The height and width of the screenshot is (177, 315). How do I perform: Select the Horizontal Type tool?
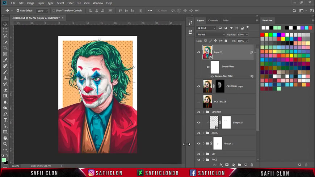5,120
